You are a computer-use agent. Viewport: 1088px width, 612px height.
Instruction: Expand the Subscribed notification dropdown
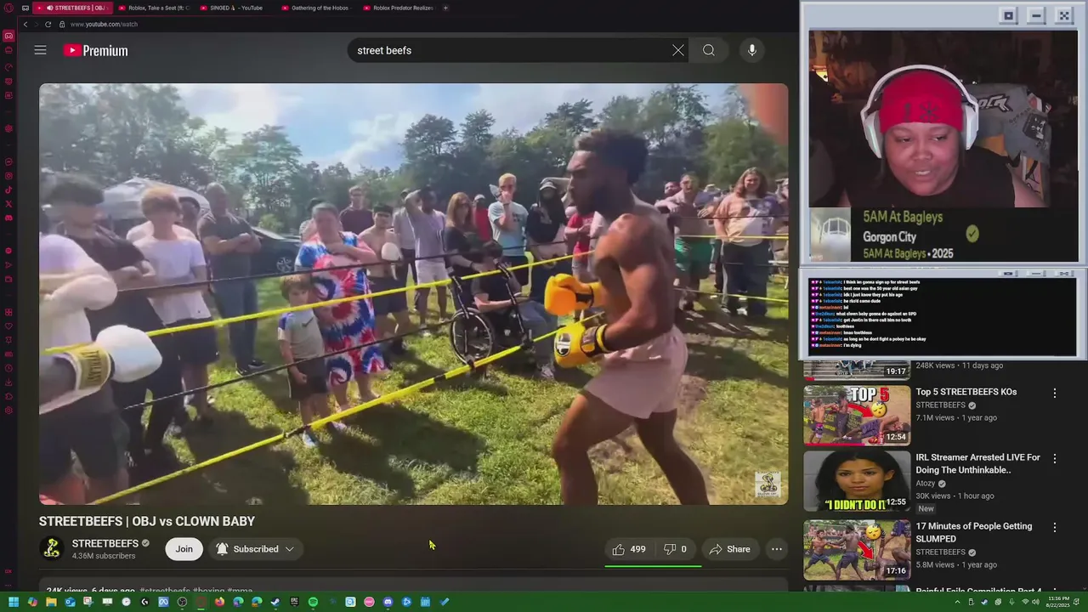tap(254, 549)
